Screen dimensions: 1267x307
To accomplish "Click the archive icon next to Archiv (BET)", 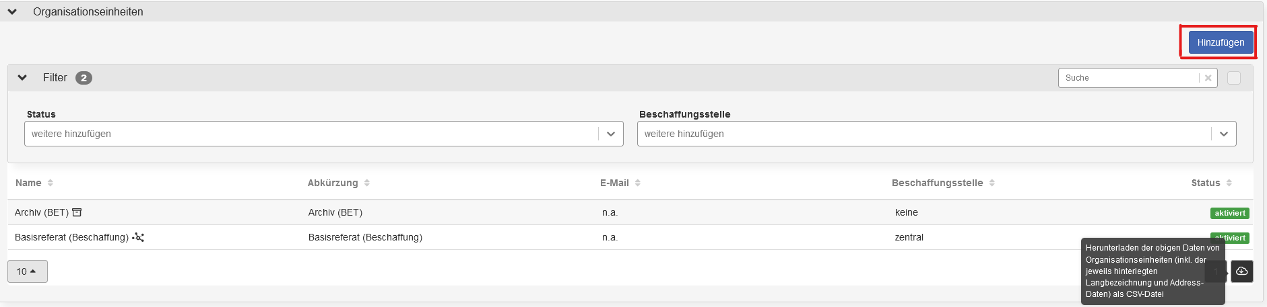I will 77,212.
